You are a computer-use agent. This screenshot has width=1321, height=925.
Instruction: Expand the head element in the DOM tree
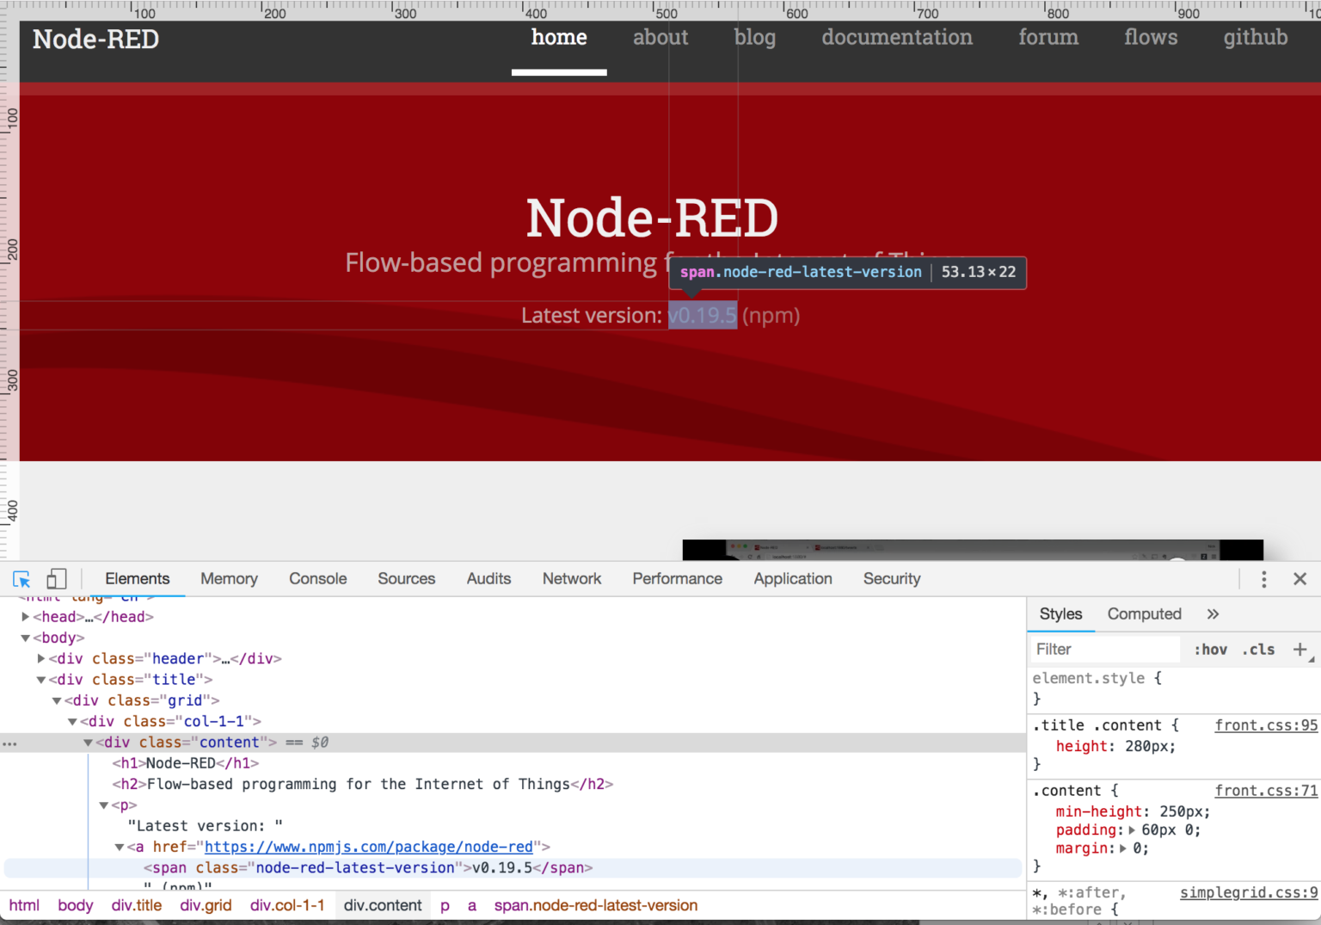pyautogui.click(x=25, y=616)
